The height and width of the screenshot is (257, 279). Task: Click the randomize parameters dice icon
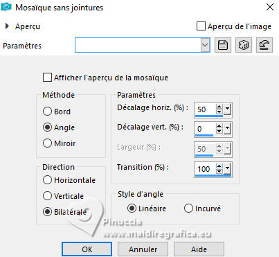(x=244, y=45)
